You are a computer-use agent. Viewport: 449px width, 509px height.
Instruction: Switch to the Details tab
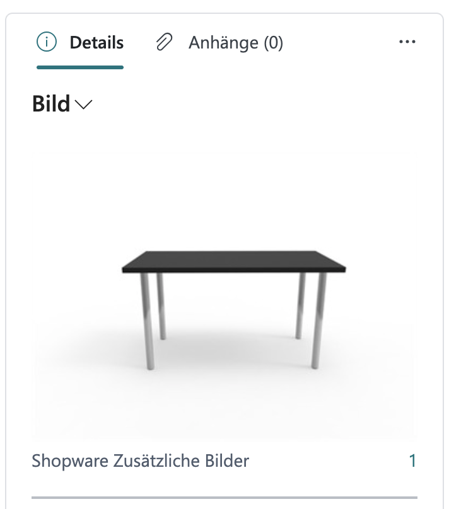[x=96, y=43]
